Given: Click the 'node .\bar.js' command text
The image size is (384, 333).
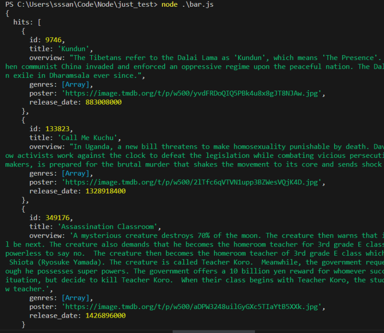Looking at the screenshot, I should [x=194, y=4].
